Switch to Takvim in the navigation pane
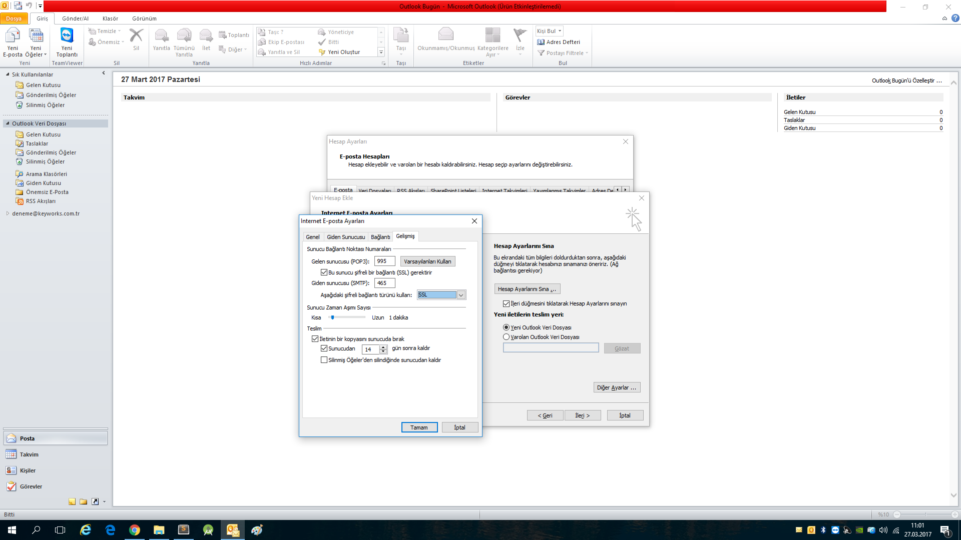Image resolution: width=961 pixels, height=540 pixels. 56,454
